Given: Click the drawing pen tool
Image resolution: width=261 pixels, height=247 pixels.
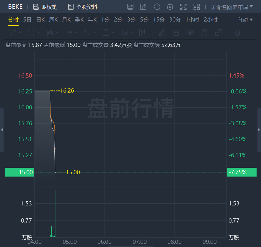Looking at the screenshot, I should pos(162,33).
